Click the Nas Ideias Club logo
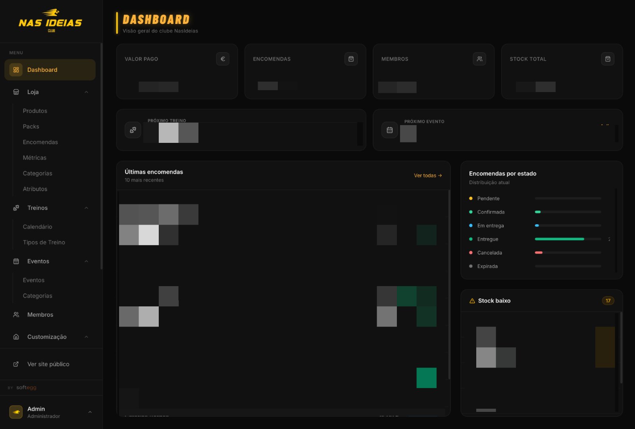This screenshot has width=635, height=429. (50, 21)
